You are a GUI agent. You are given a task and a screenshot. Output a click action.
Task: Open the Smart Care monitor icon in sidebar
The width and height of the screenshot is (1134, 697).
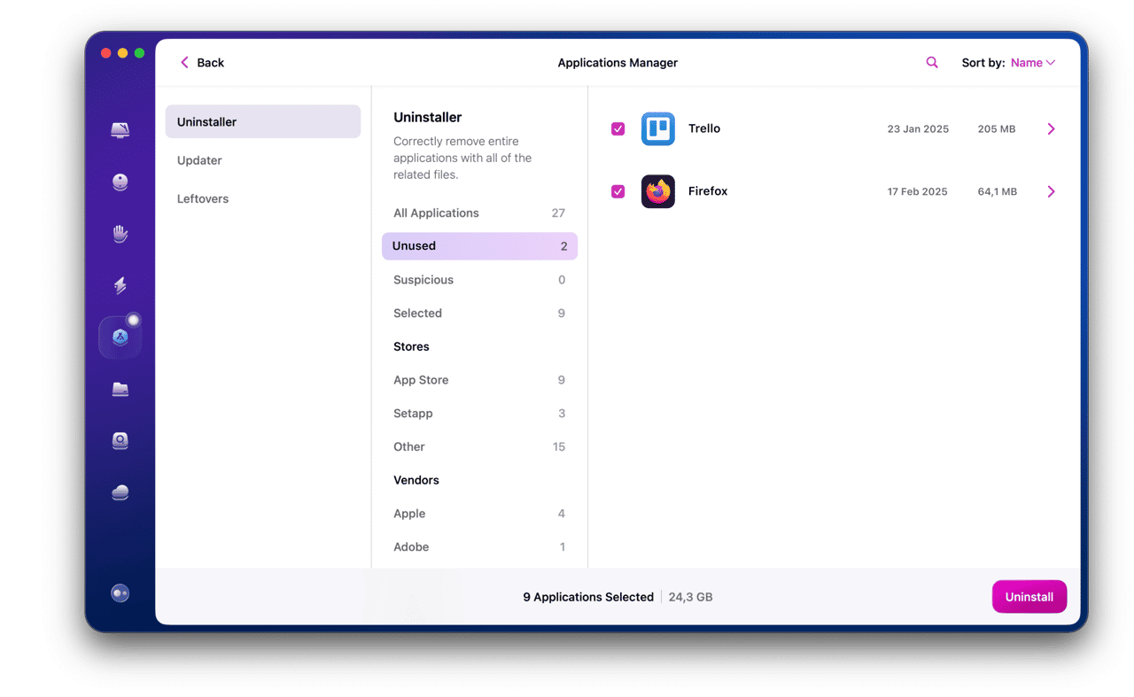(120, 130)
